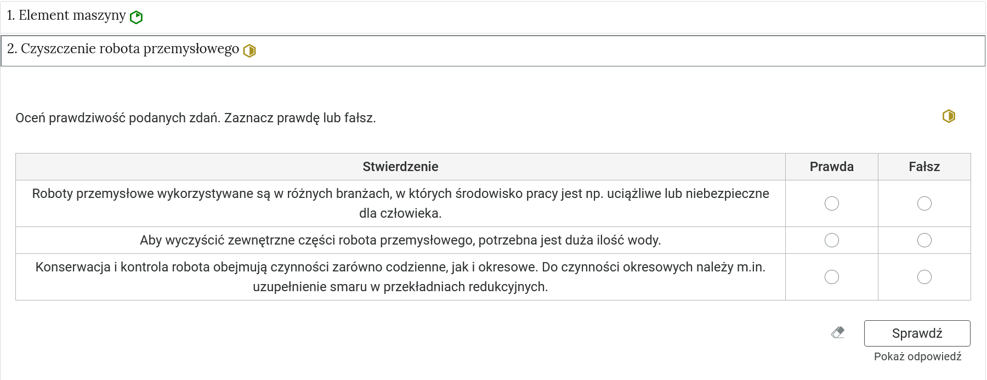The height and width of the screenshot is (380, 987).
Task: Click the yellow hexagon difficulty icon near instruction text
Action: click(949, 116)
